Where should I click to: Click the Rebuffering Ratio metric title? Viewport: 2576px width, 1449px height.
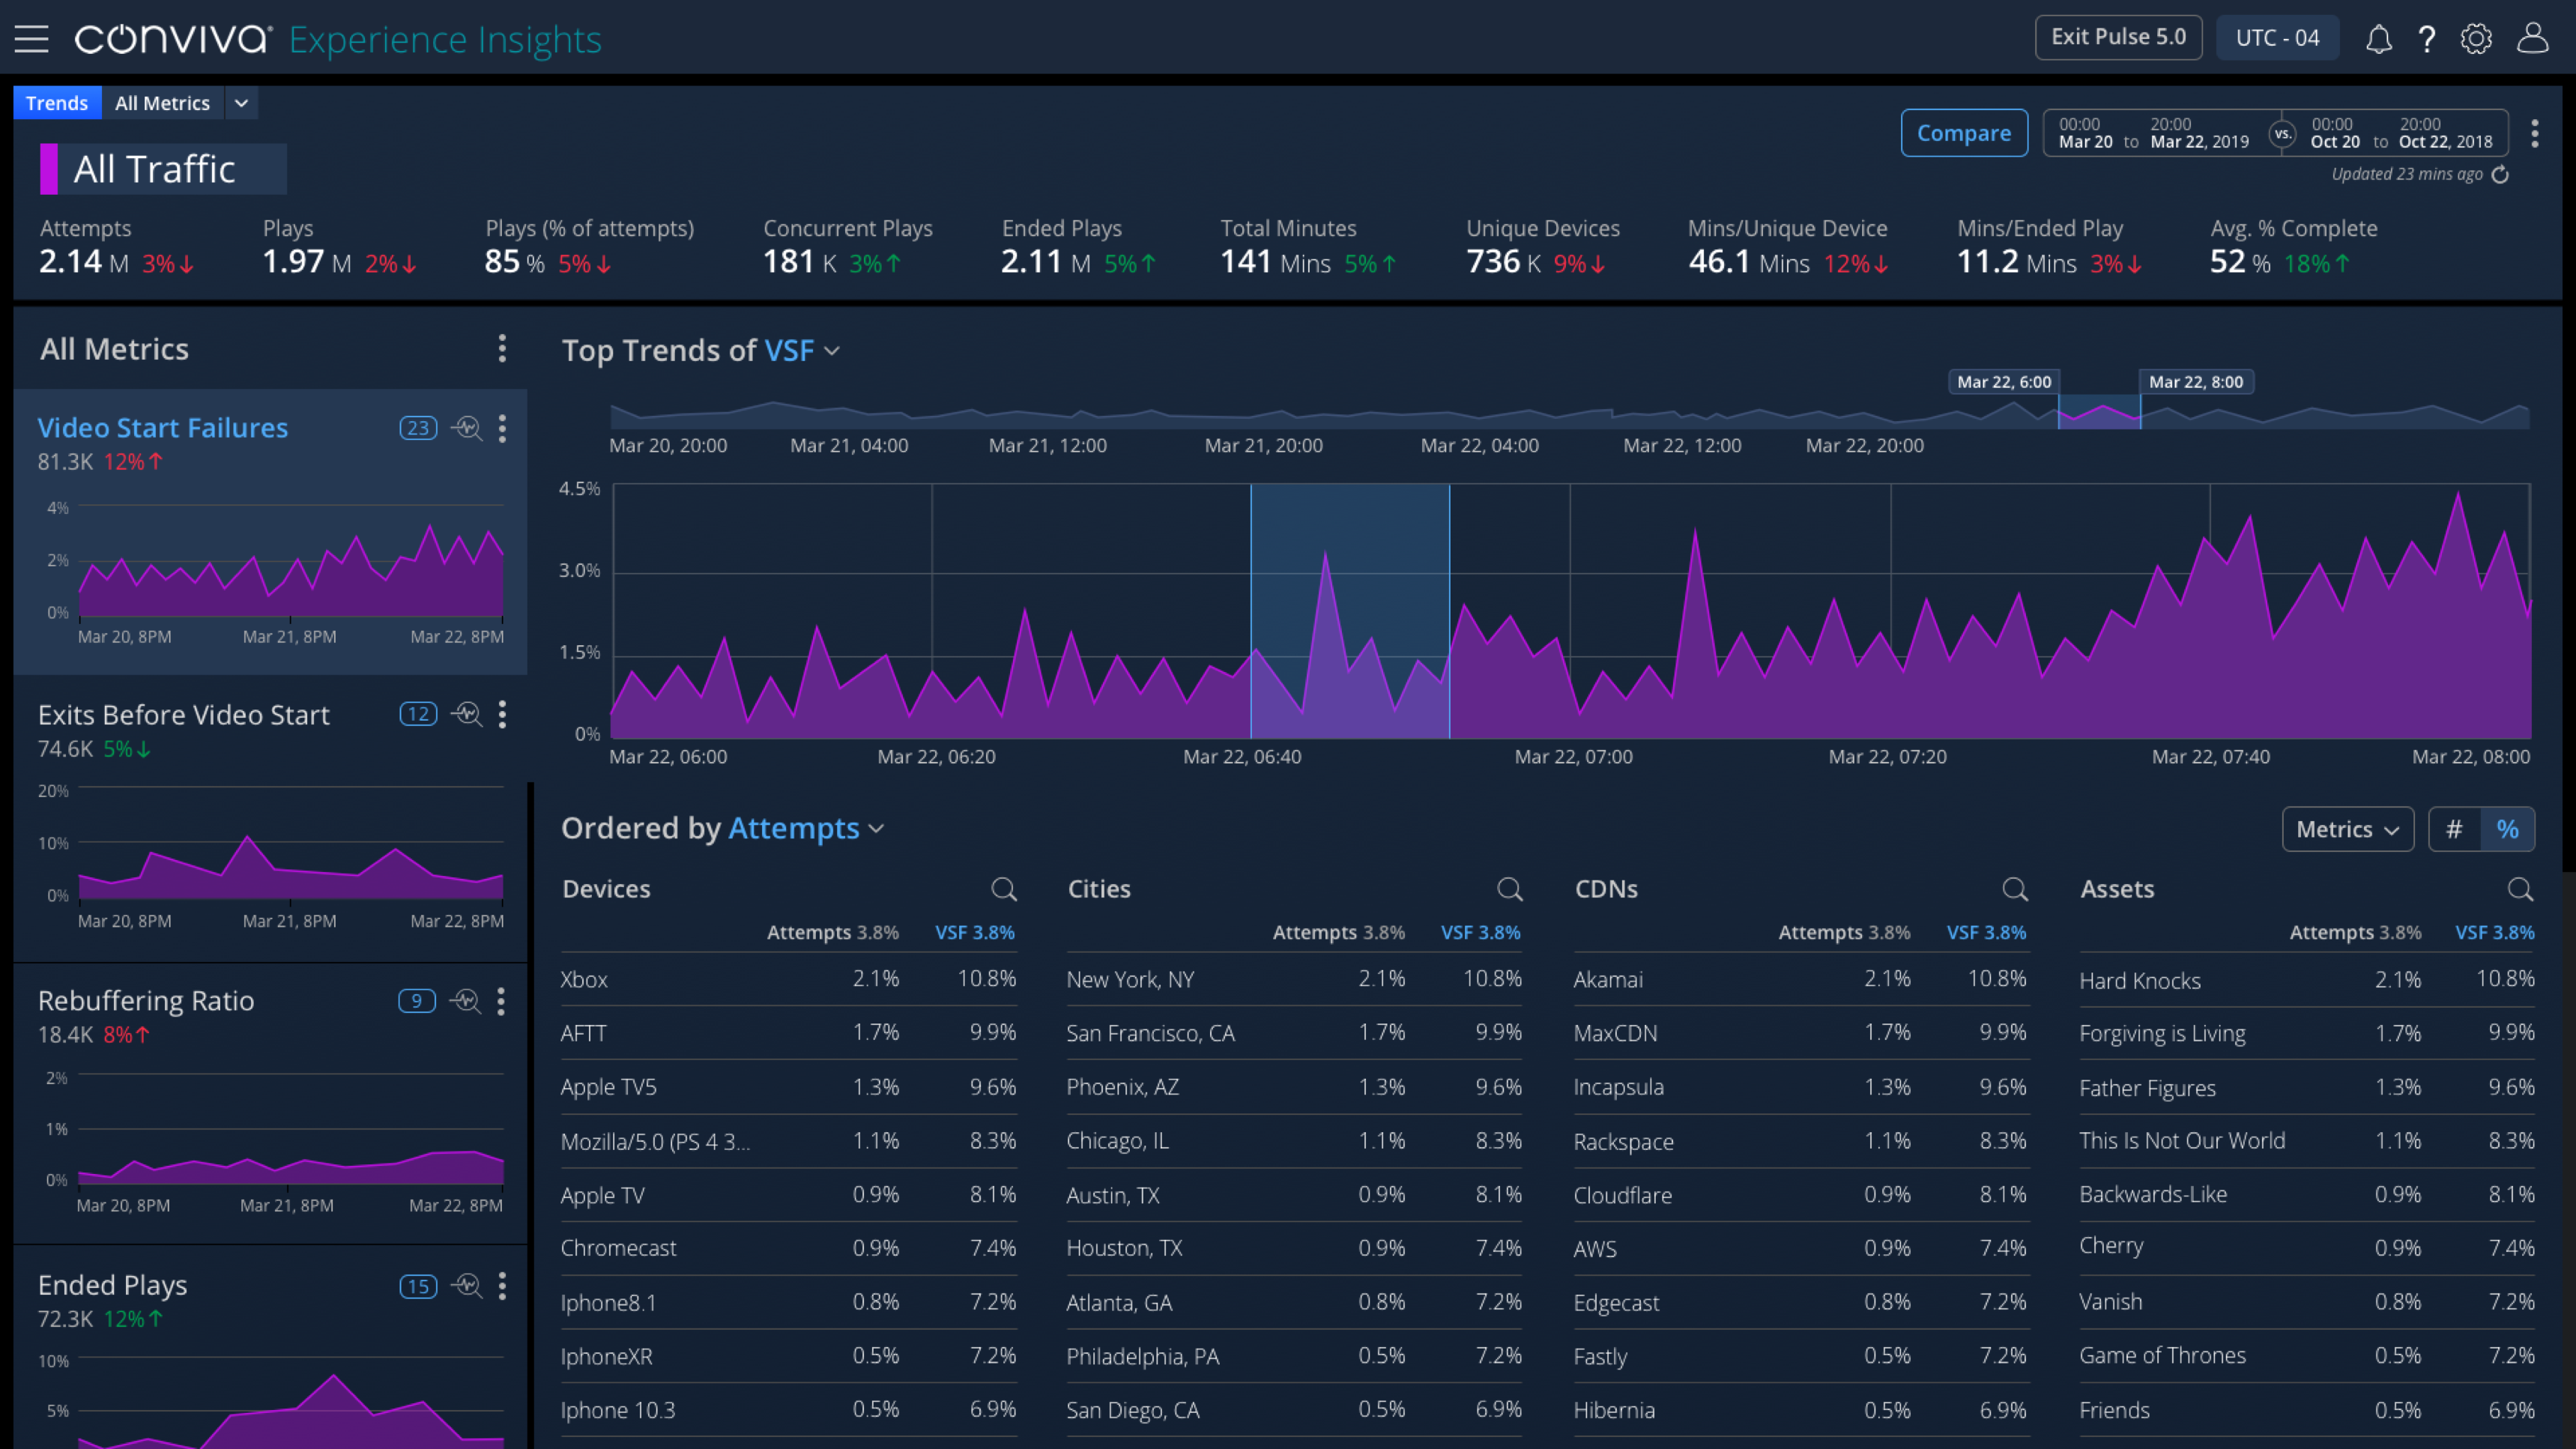tap(146, 1000)
